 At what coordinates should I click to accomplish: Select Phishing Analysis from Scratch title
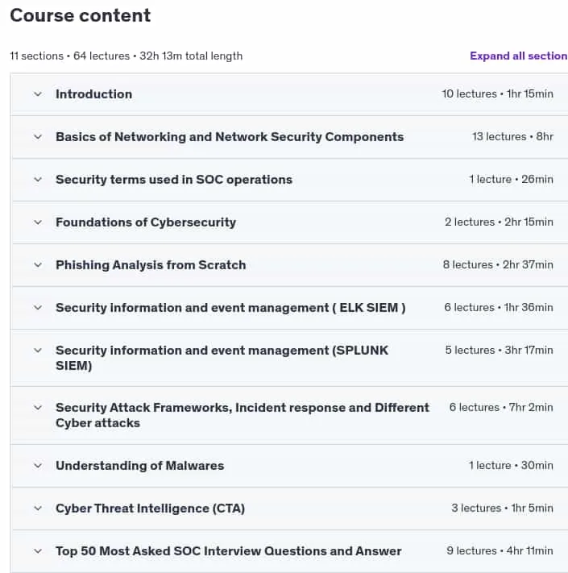tap(151, 265)
